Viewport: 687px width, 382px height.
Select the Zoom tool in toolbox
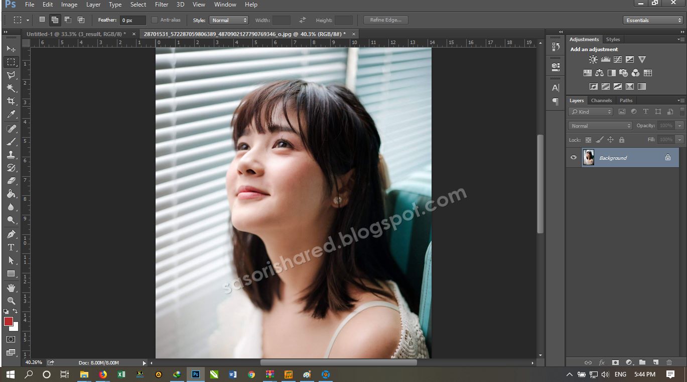11,301
